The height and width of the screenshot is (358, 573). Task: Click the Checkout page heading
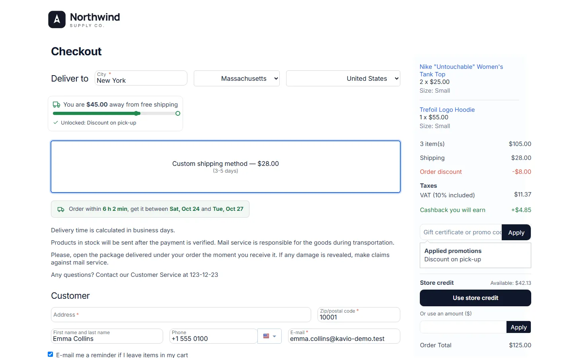[76, 51]
